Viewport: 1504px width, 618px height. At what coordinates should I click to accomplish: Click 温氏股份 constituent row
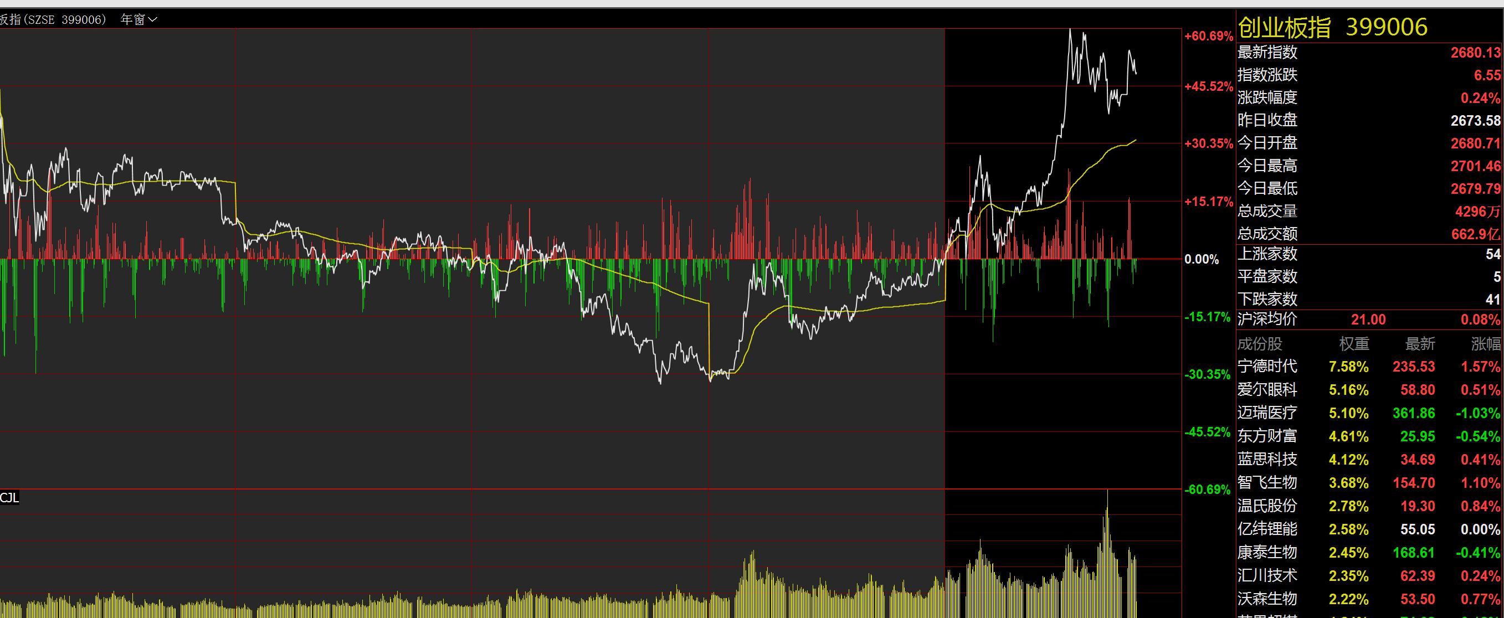click(1267, 506)
